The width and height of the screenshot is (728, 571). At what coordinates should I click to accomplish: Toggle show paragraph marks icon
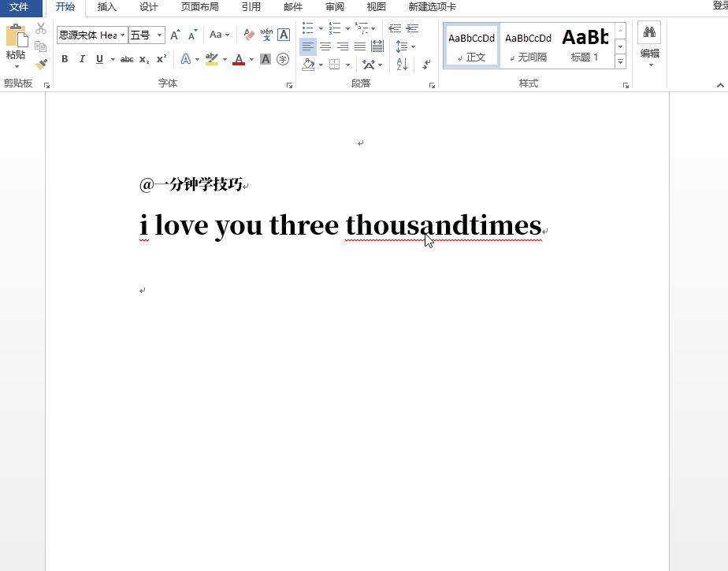[426, 64]
